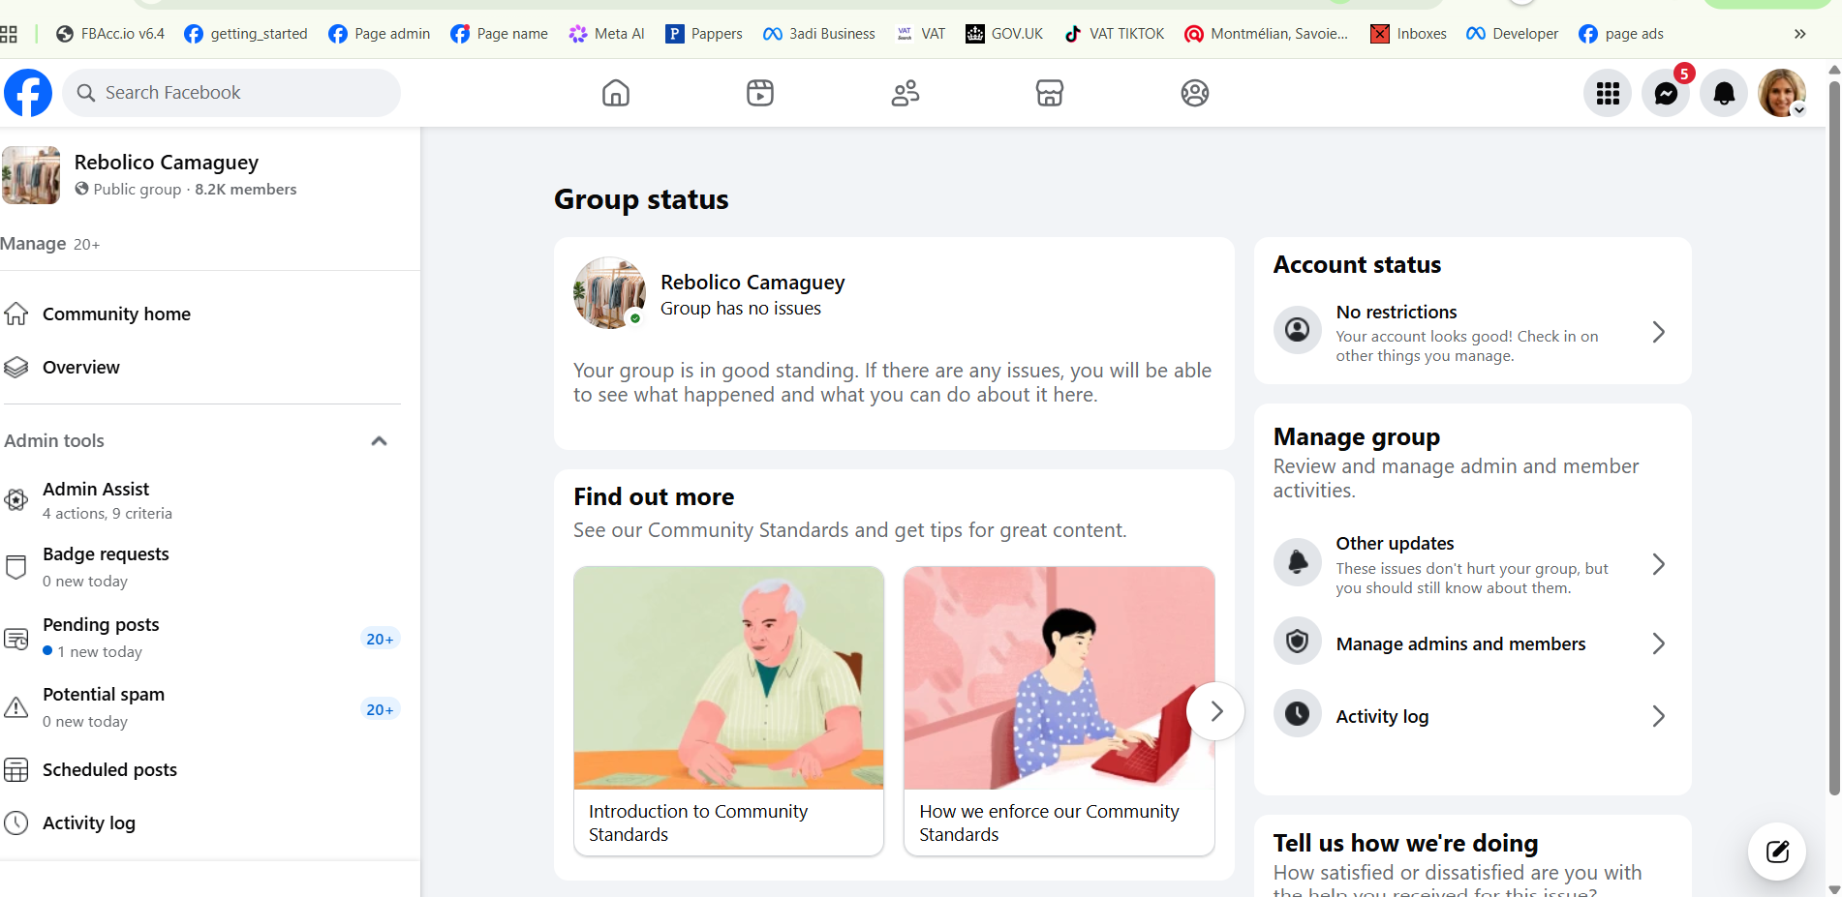The height and width of the screenshot is (897, 1842).
Task: Open the Friends icon in top navigation
Action: [x=906, y=93]
